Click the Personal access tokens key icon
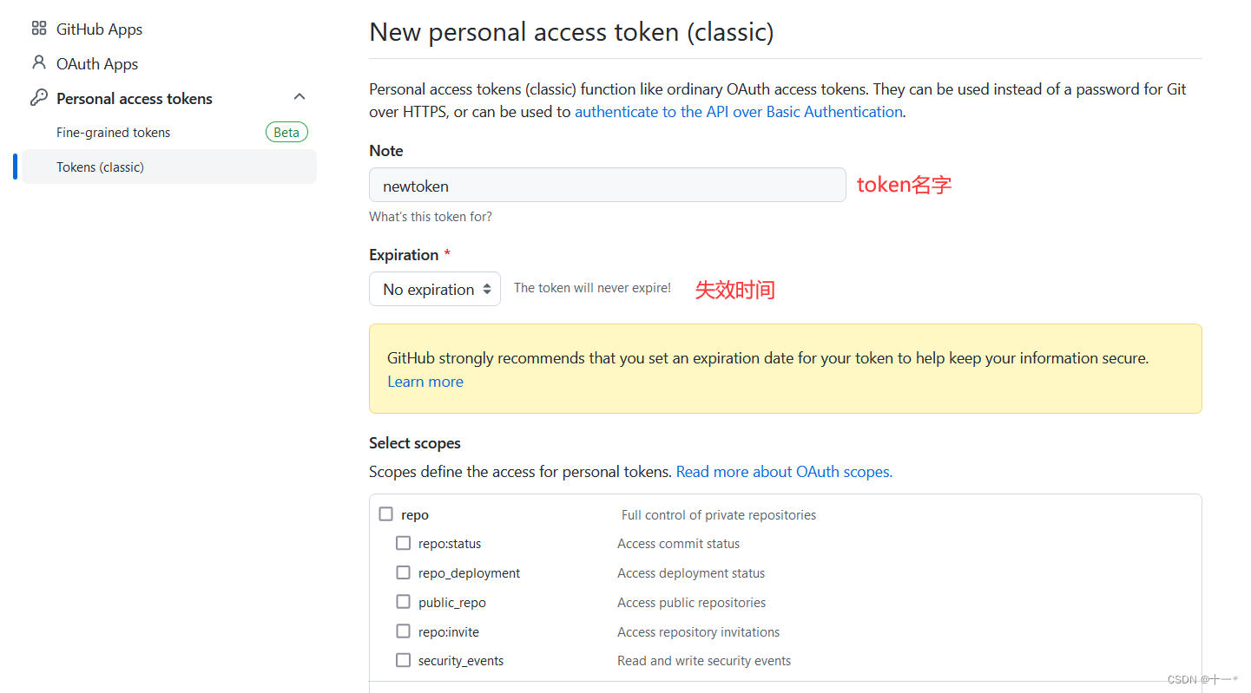Image resolution: width=1251 pixels, height=693 pixels. 38,98
